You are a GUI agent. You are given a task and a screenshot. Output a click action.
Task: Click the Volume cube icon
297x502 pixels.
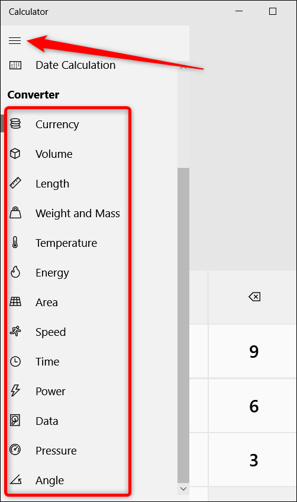[x=15, y=154]
